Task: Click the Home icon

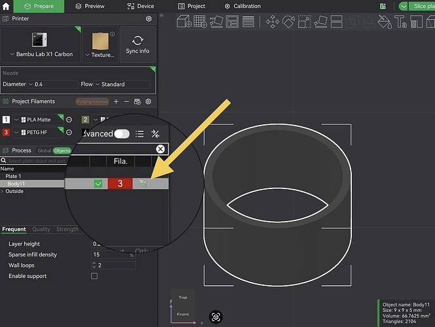Action: pyautogui.click(x=5, y=6)
